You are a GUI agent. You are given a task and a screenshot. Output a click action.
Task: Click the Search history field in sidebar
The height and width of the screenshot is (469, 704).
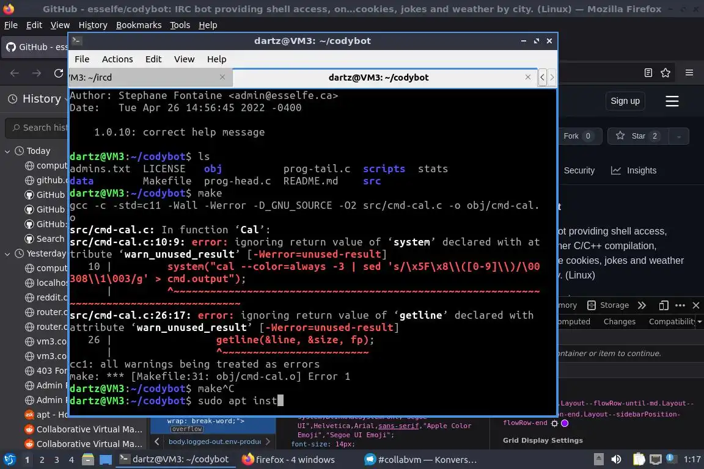(38, 128)
